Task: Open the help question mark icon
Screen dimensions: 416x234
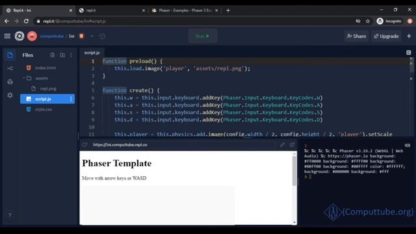Action: 10,215
